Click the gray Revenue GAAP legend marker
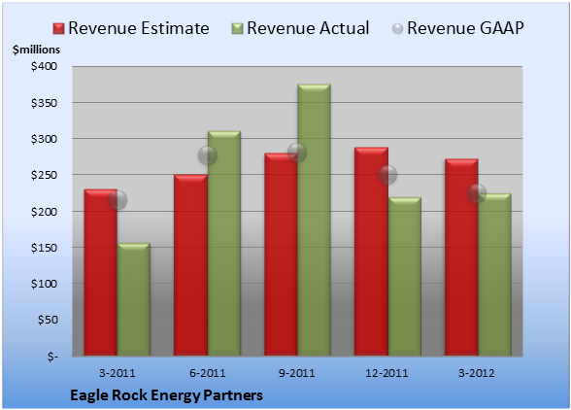The width and height of the screenshot is (571, 410). (398, 29)
